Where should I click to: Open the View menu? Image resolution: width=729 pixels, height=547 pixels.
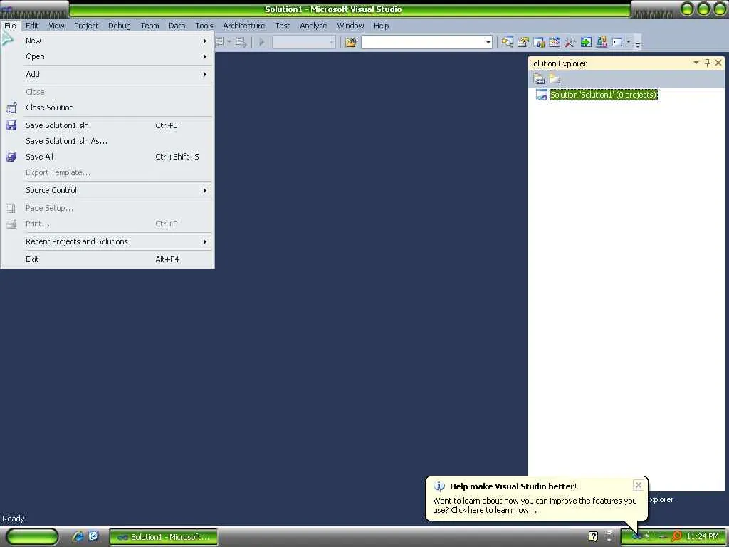click(x=56, y=26)
